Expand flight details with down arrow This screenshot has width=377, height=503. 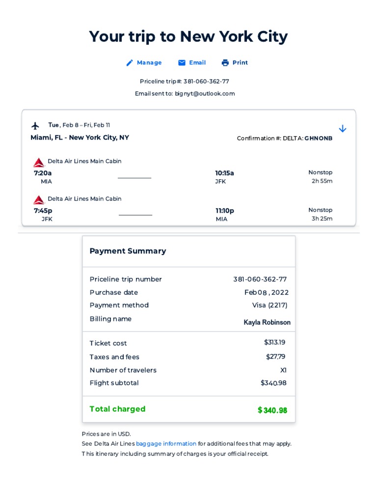pos(343,129)
